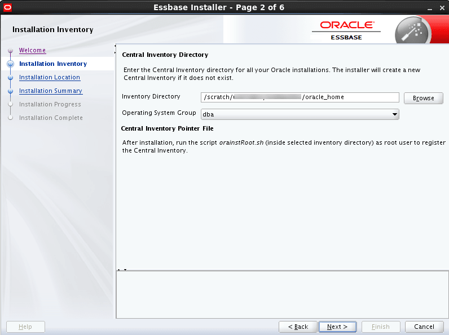Viewport: 449px width, 335px height.
Task: Open the Welcome step link
Action: pos(32,50)
